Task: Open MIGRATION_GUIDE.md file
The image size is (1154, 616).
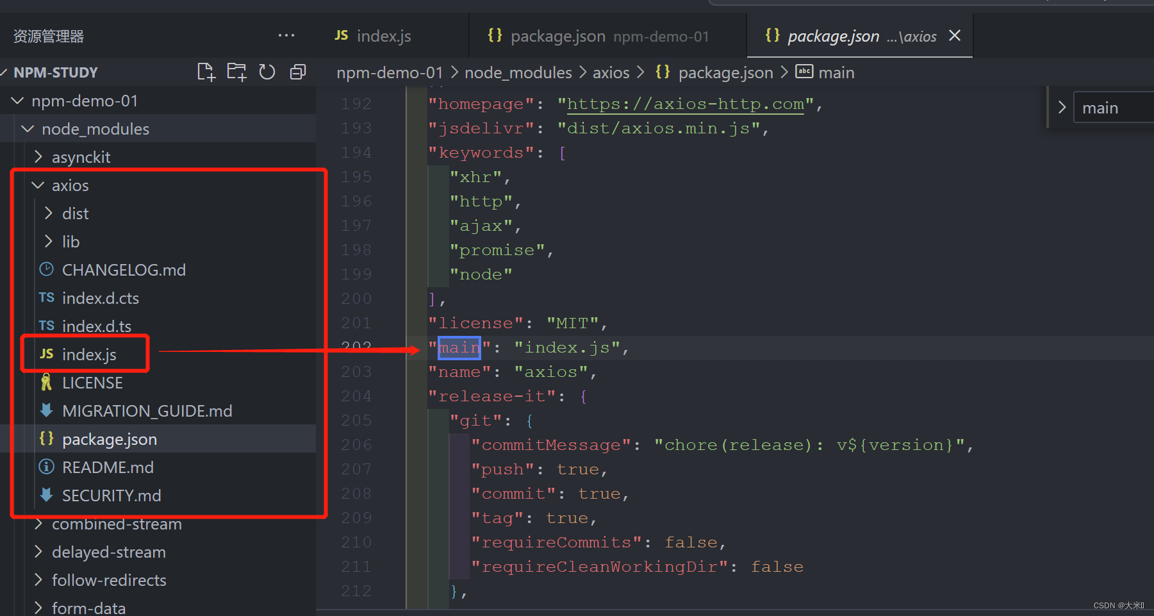Action: [x=147, y=411]
